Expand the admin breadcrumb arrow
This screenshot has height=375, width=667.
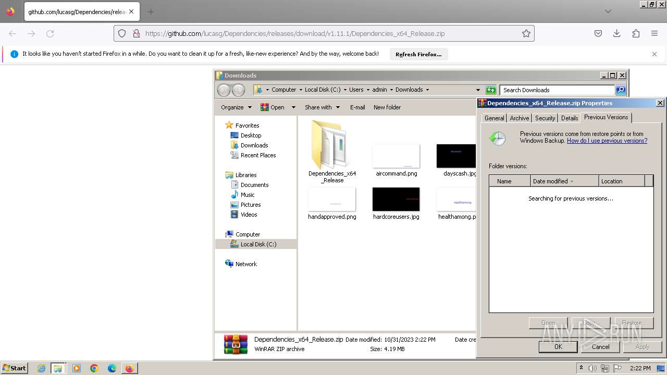coord(391,90)
